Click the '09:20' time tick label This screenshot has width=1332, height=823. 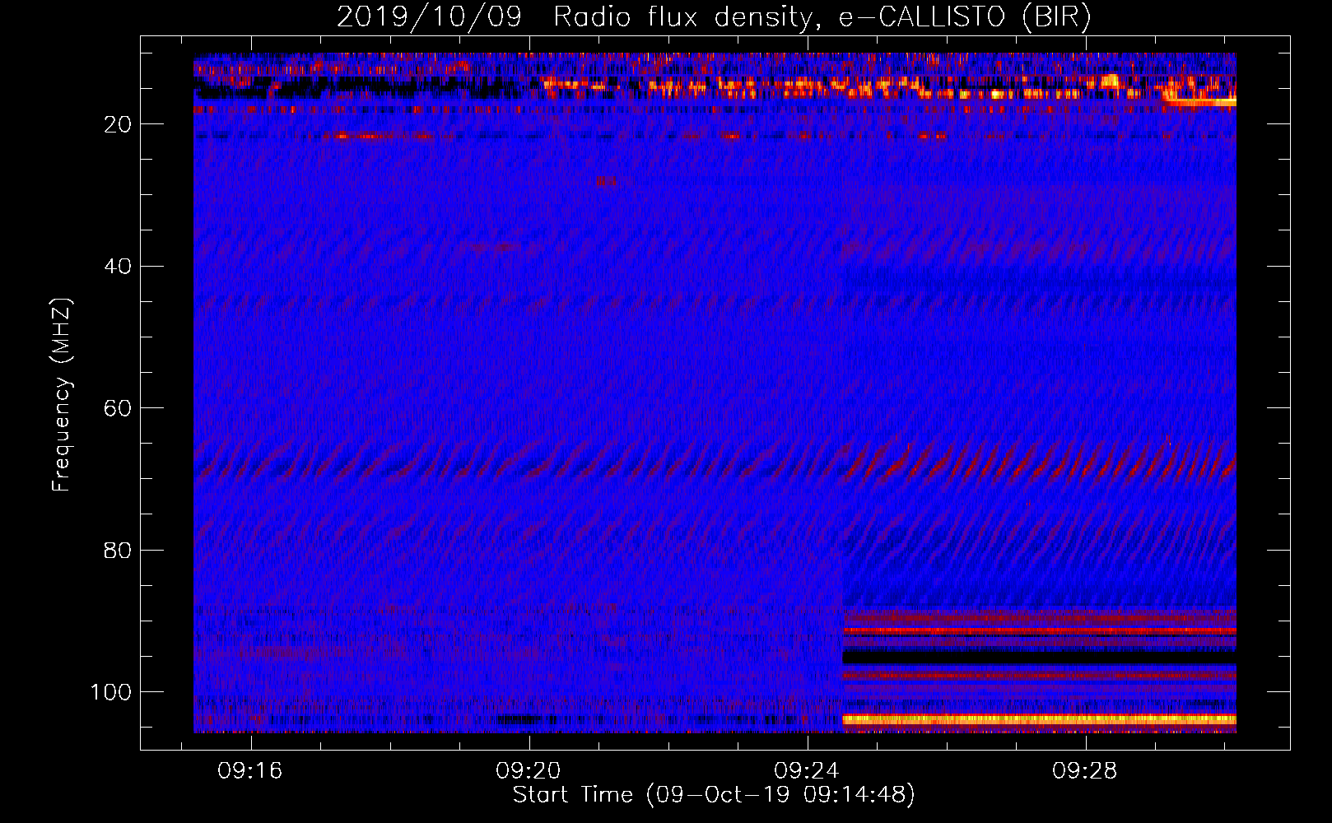(x=528, y=770)
